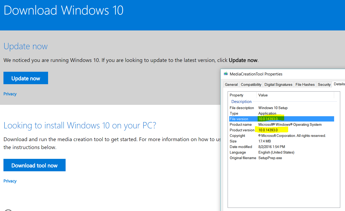Image resolution: width=345 pixels, height=211 pixels.
Task: Click the Download Windows 10 page heading
Action: point(63,10)
